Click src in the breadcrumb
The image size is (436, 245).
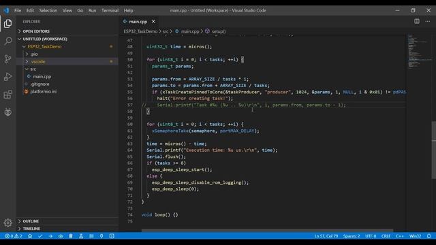tap(166, 31)
